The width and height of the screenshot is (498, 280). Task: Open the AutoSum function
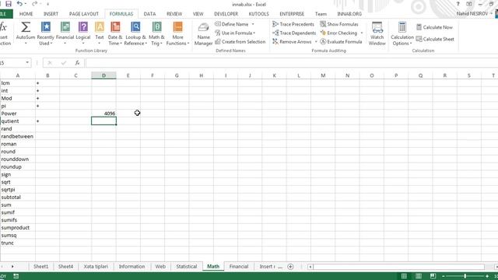pos(26,33)
